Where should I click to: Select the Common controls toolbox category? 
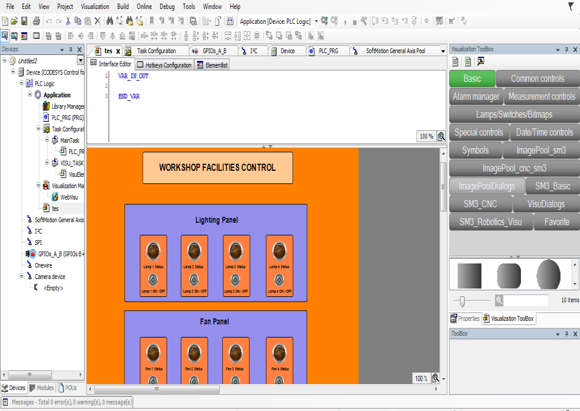coord(537,78)
